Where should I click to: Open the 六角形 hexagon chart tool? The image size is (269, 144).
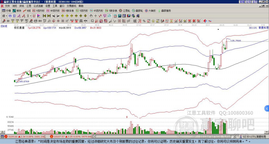(x=151, y=11)
